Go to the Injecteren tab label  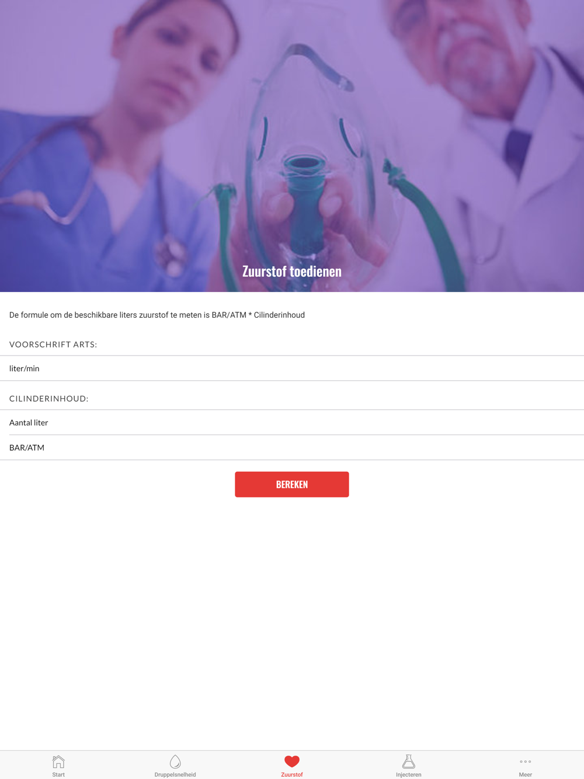coord(409,774)
